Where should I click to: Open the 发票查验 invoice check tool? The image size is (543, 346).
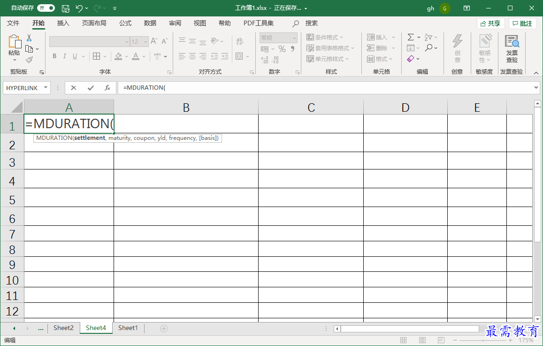[x=512, y=49]
